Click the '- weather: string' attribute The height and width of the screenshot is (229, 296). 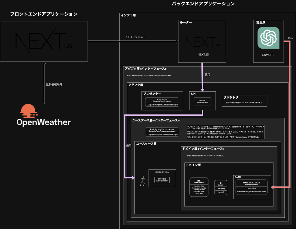(199, 191)
